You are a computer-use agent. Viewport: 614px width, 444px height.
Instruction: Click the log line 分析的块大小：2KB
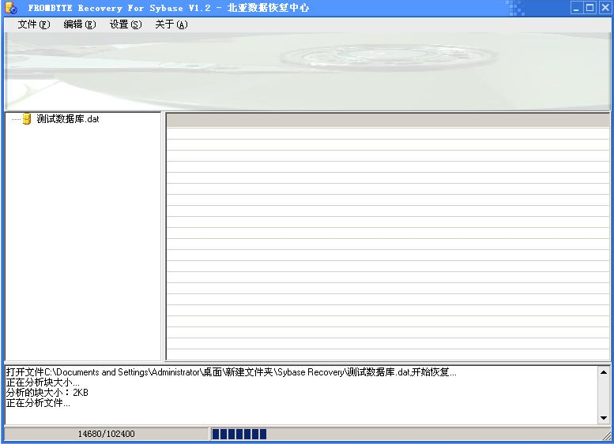pyautogui.click(x=47, y=393)
